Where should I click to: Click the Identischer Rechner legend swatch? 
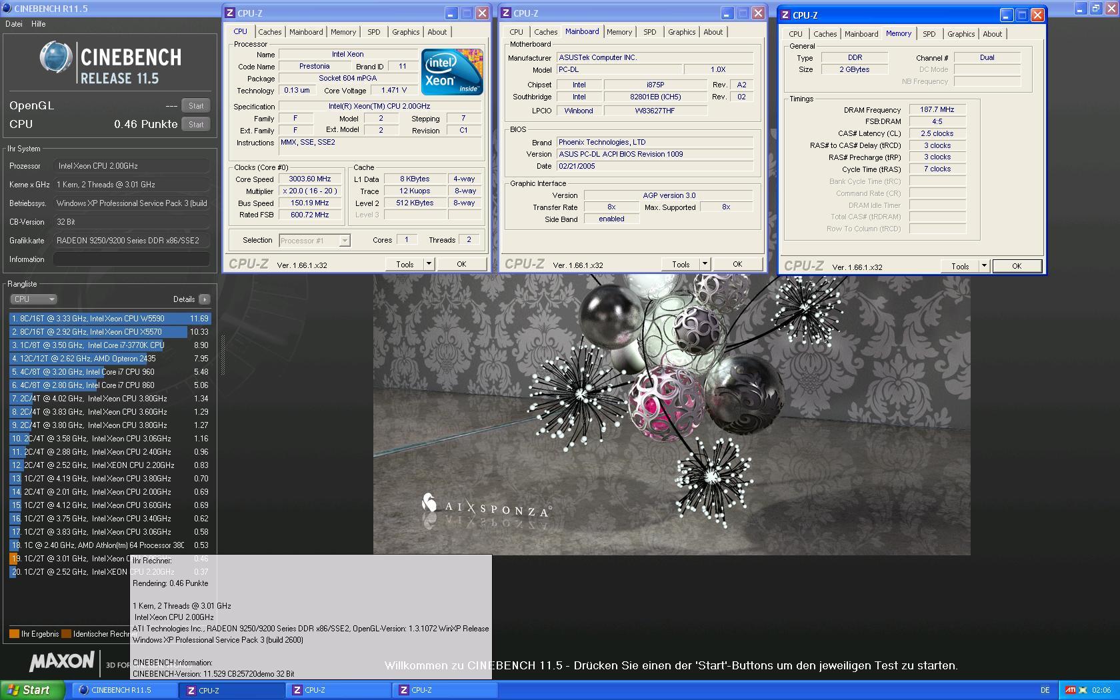click(x=66, y=634)
